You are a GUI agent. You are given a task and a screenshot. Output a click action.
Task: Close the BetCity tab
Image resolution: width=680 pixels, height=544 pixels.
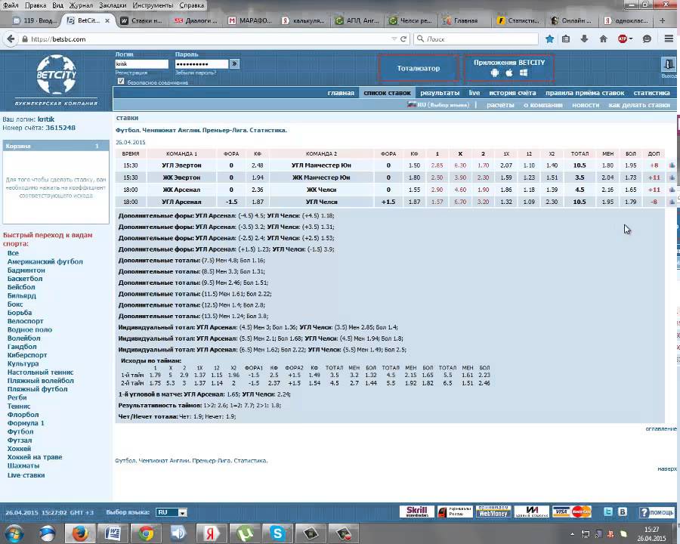click(x=107, y=20)
